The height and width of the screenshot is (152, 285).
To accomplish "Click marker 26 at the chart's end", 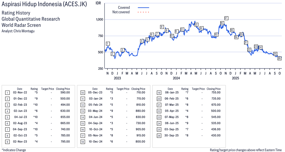I will (x=279, y=58).
